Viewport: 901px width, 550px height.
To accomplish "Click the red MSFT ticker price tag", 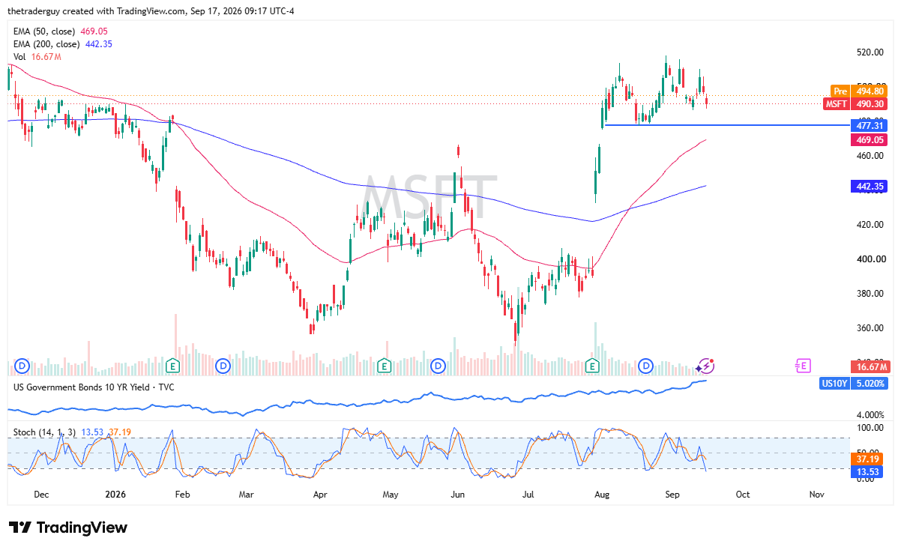I will [x=836, y=104].
